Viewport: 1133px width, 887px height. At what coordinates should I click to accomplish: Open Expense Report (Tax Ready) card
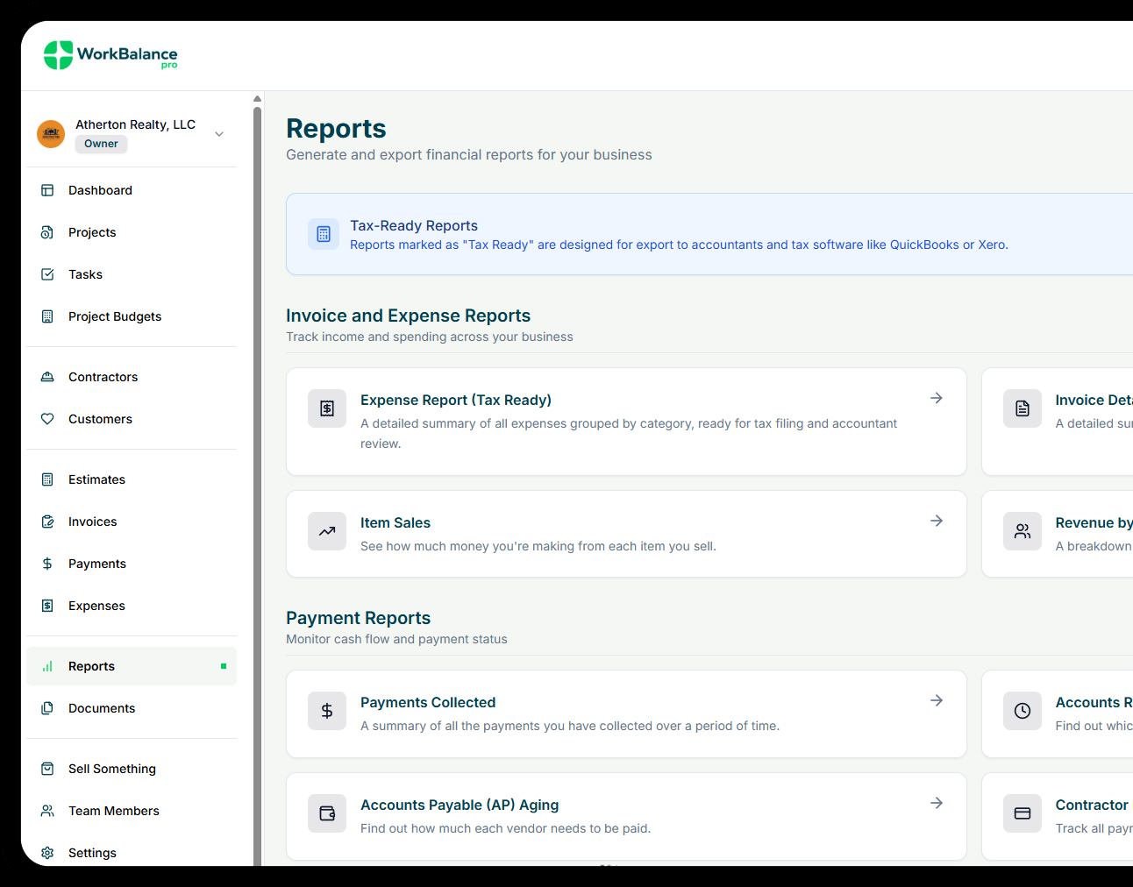626,422
